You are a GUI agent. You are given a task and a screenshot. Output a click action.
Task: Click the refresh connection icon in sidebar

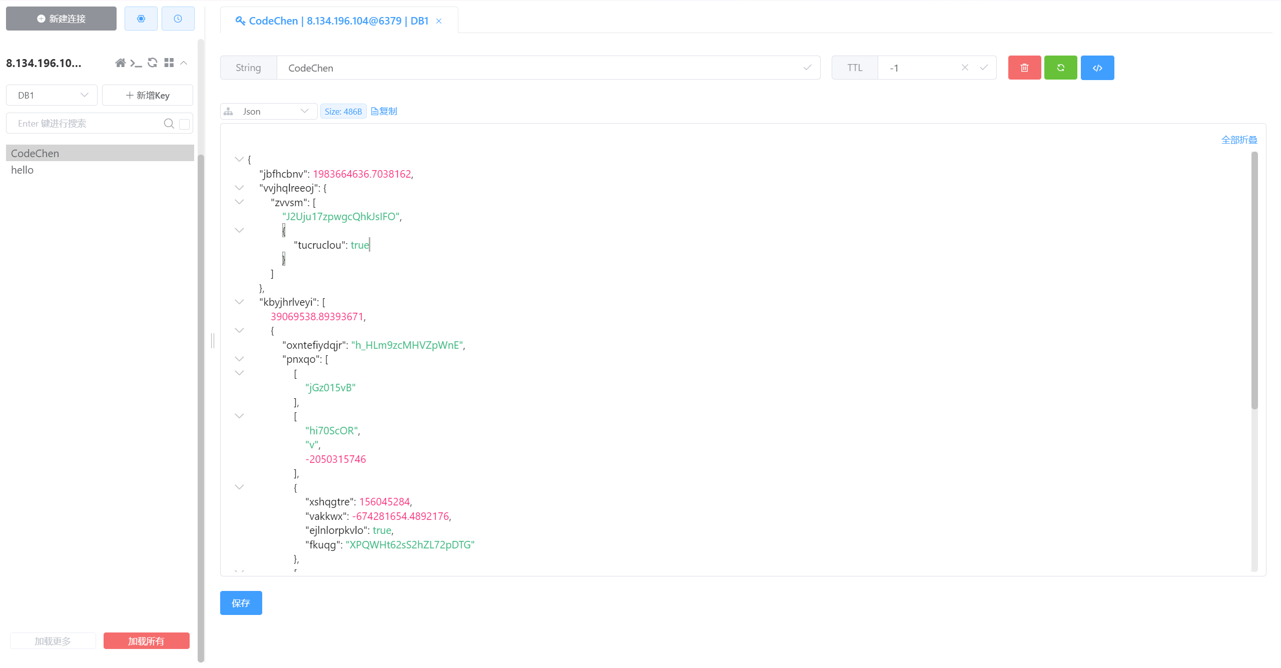coord(153,63)
